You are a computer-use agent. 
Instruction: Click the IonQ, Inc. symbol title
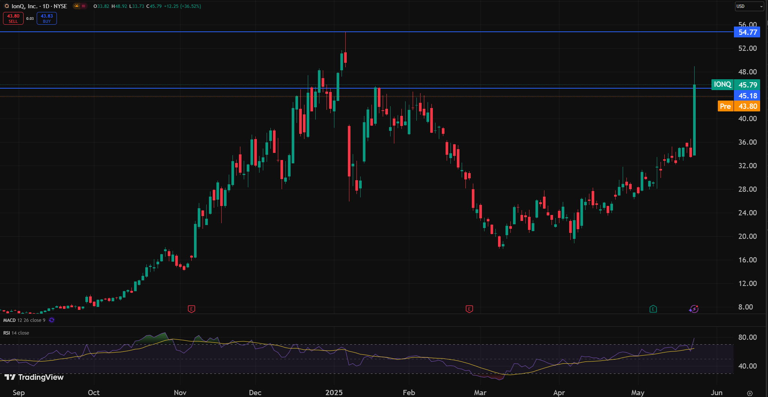pos(25,6)
